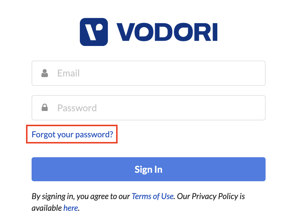Click the word "Terms" in the agreement sentence

pos(140,196)
